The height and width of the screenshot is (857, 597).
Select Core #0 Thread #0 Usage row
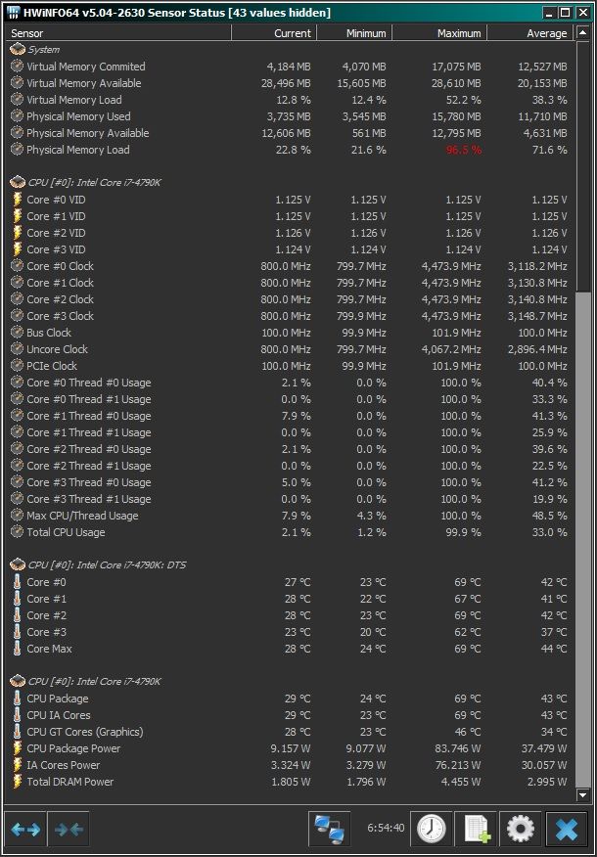click(x=290, y=383)
